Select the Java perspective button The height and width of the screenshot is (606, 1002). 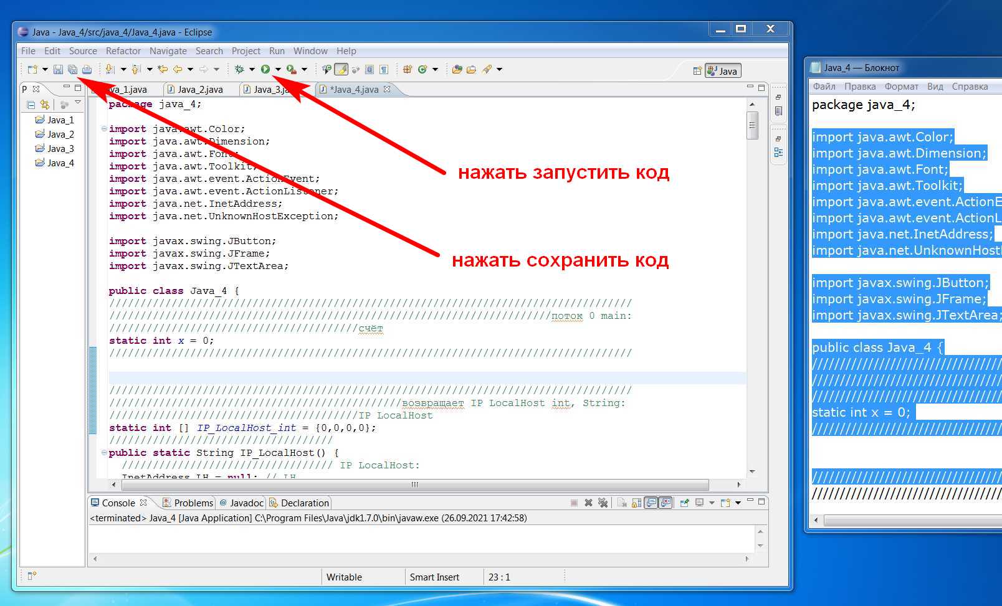[723, 71]
